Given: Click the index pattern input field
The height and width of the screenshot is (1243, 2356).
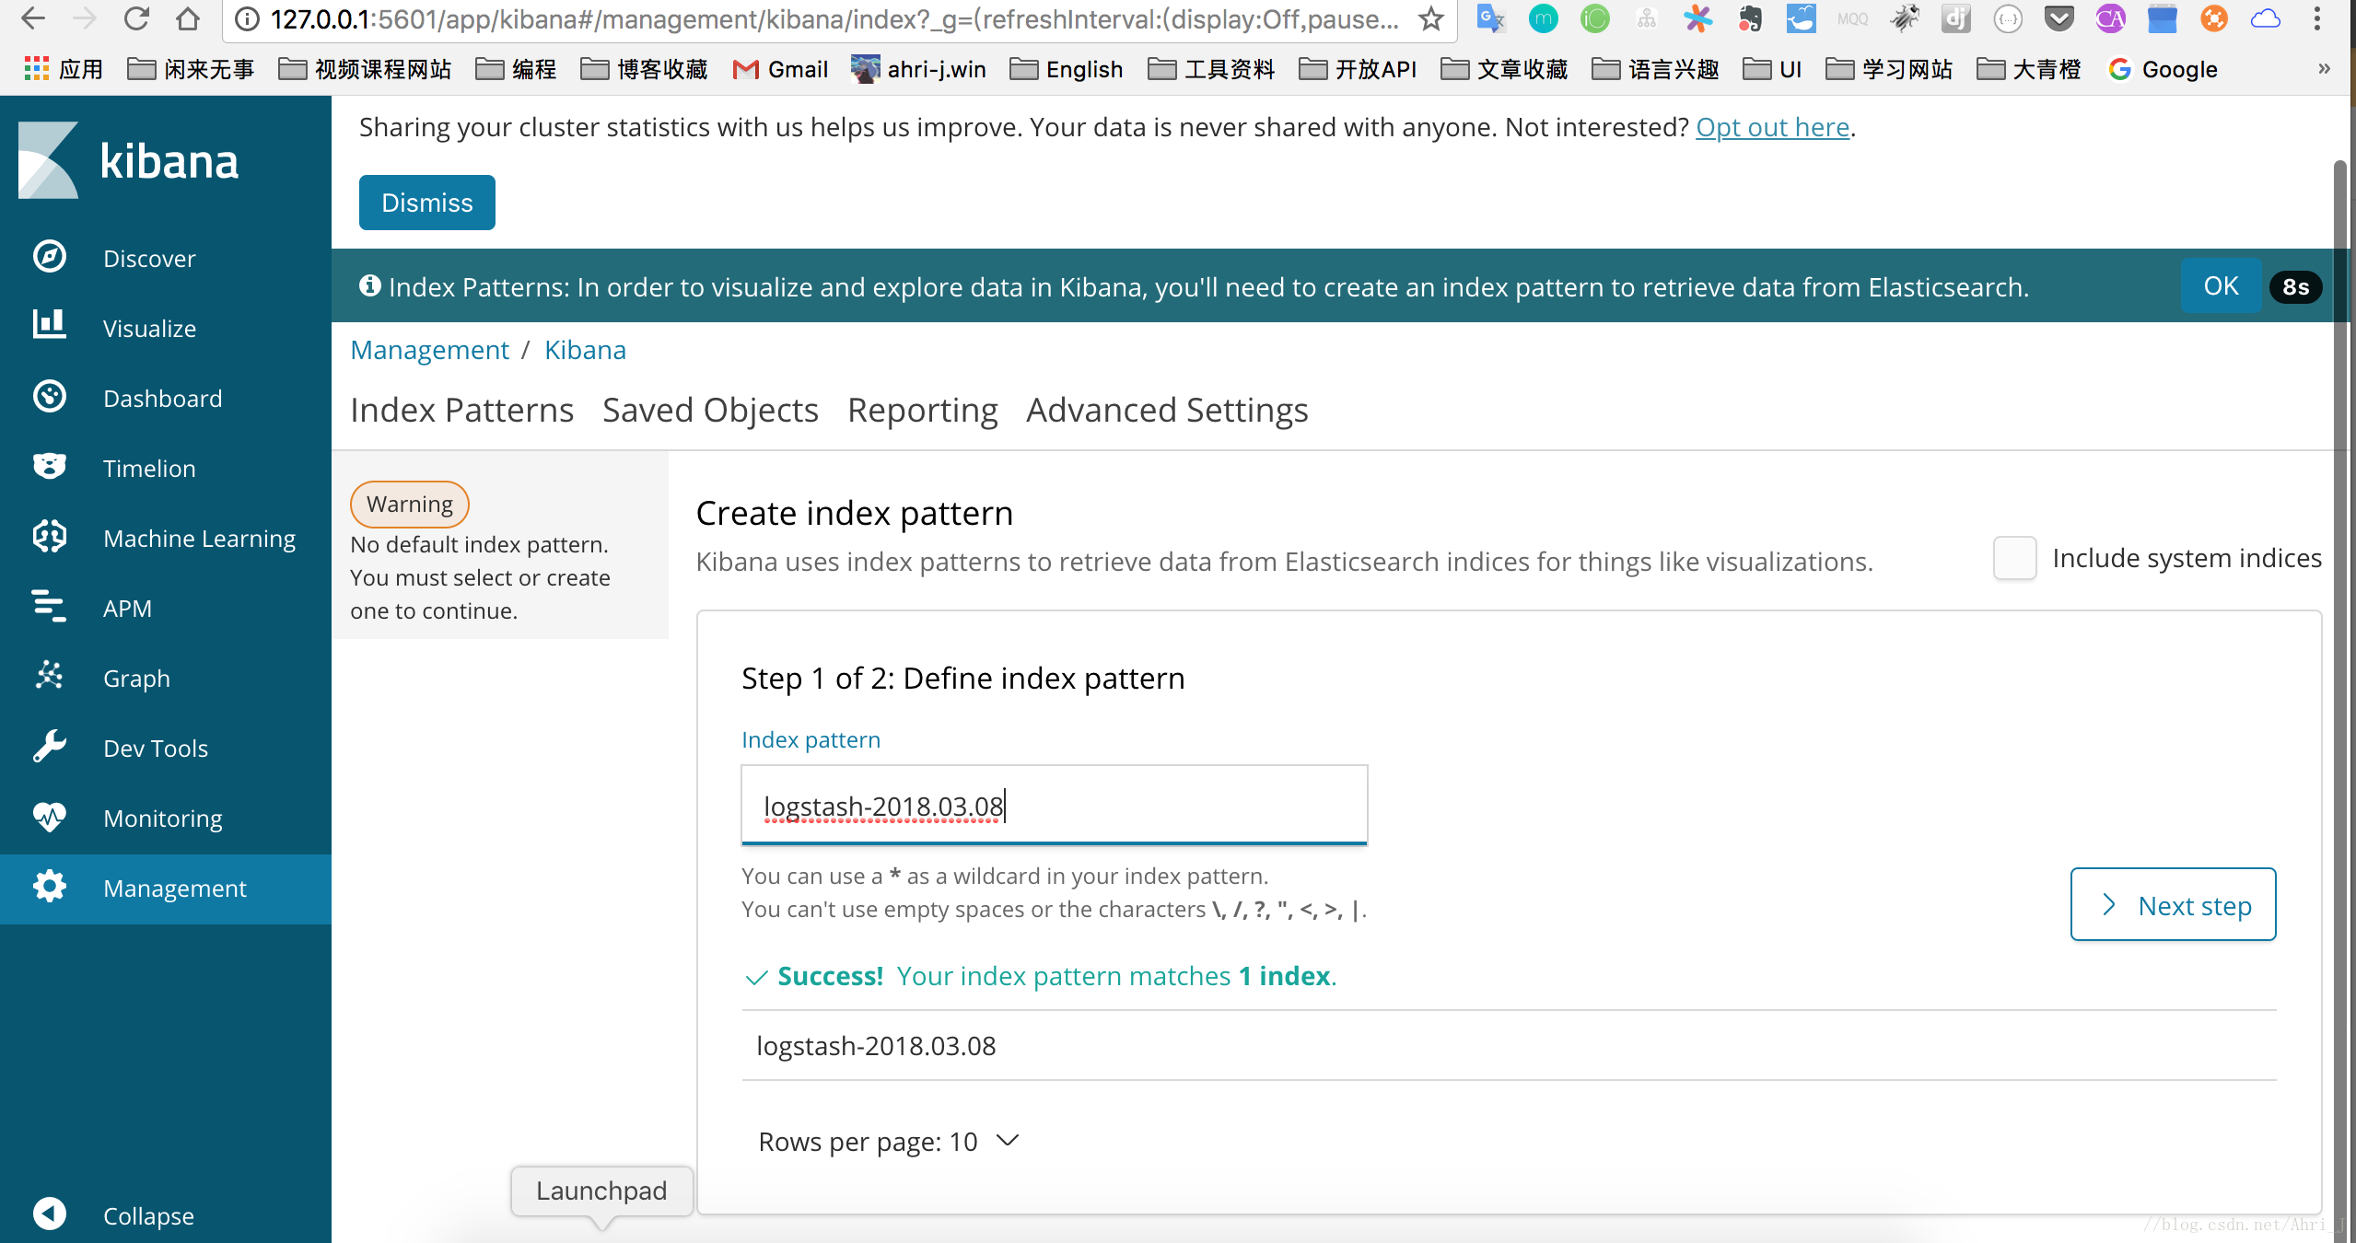Looking at the screenshot, I should (x=1054, y=806).
